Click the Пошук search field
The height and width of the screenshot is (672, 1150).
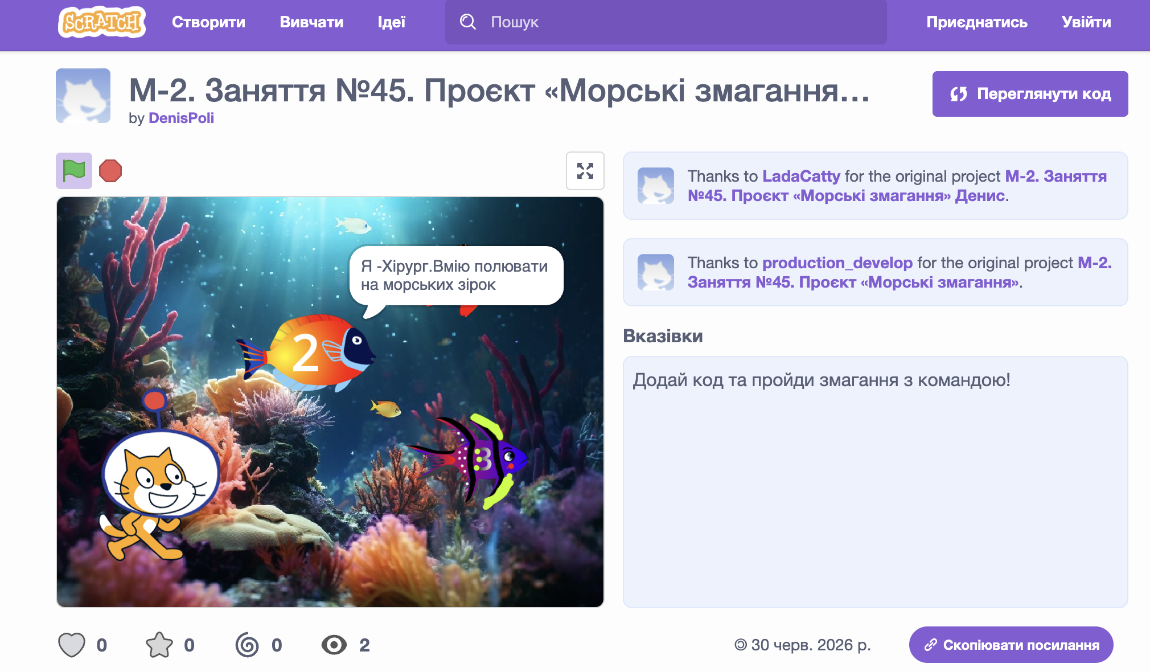pos(666,22)
